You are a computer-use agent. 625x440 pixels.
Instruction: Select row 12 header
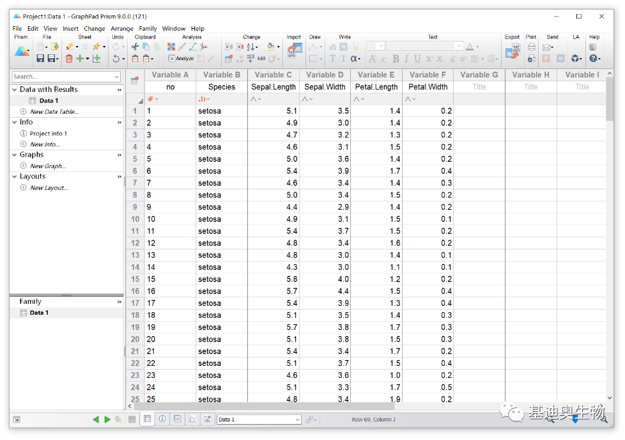pos(135,243)
